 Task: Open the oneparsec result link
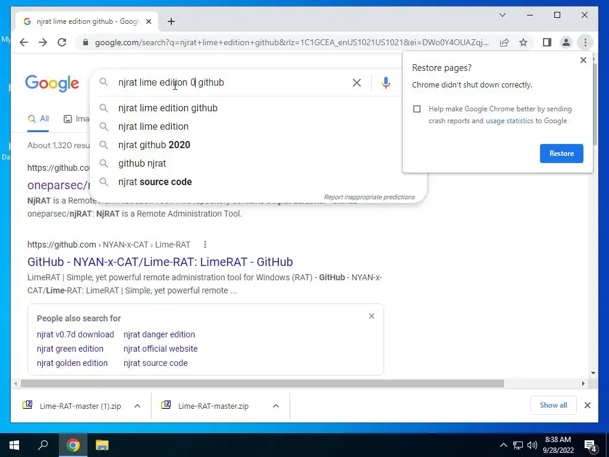tap(58, 186)
